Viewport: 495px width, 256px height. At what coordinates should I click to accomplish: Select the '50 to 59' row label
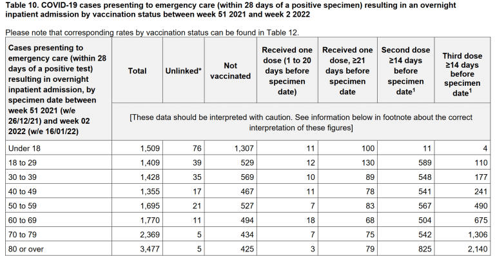(x=22, y=206)
